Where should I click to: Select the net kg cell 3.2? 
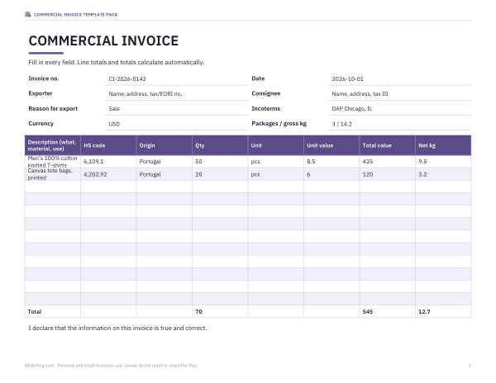(x=443, y=174)
